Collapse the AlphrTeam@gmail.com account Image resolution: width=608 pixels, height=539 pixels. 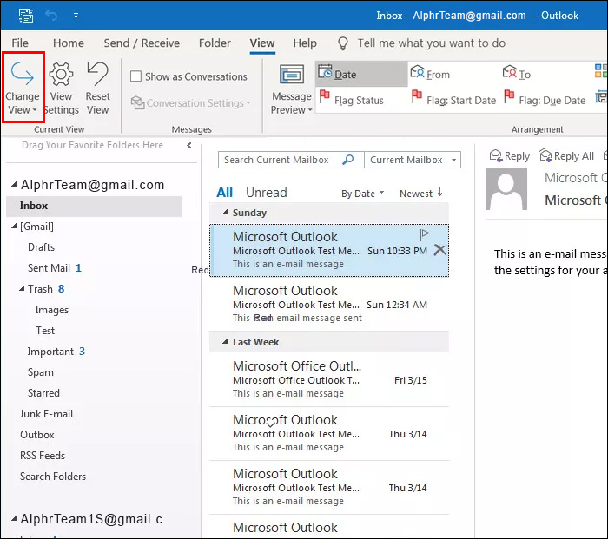pyautogui.click(x=14, y=185)
